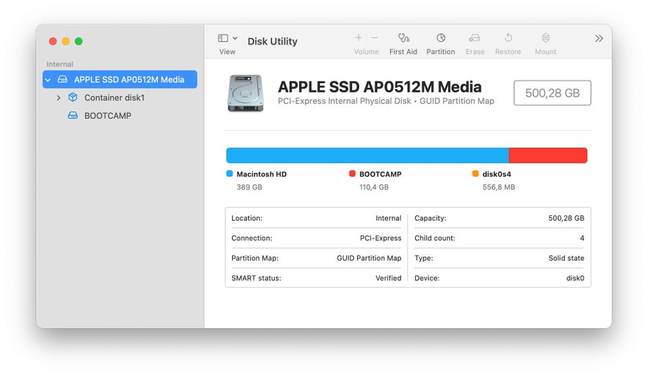This screenshot has width=648, height=376.
Task: Expand the Container disk1 row
Action: pos(58,98)
